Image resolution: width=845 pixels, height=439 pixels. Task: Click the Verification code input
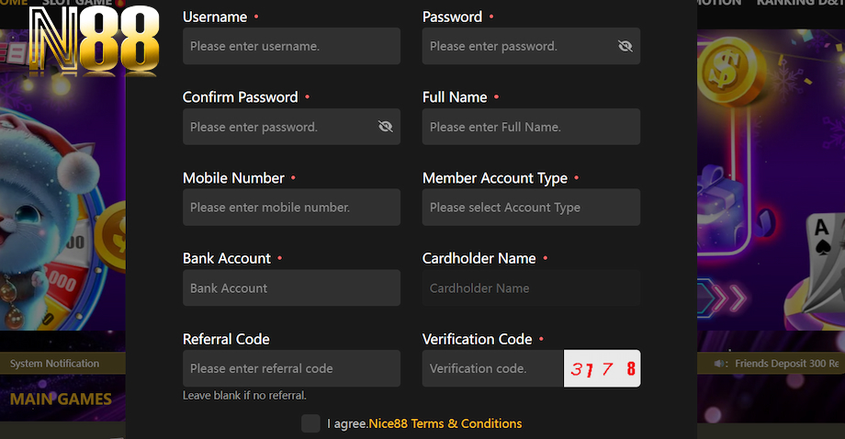tap(492, 368)
